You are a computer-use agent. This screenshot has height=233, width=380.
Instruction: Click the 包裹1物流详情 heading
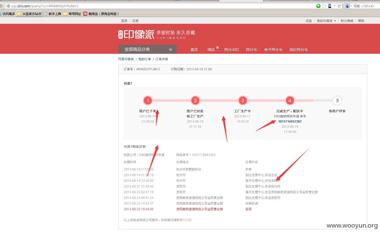[135, 147]
